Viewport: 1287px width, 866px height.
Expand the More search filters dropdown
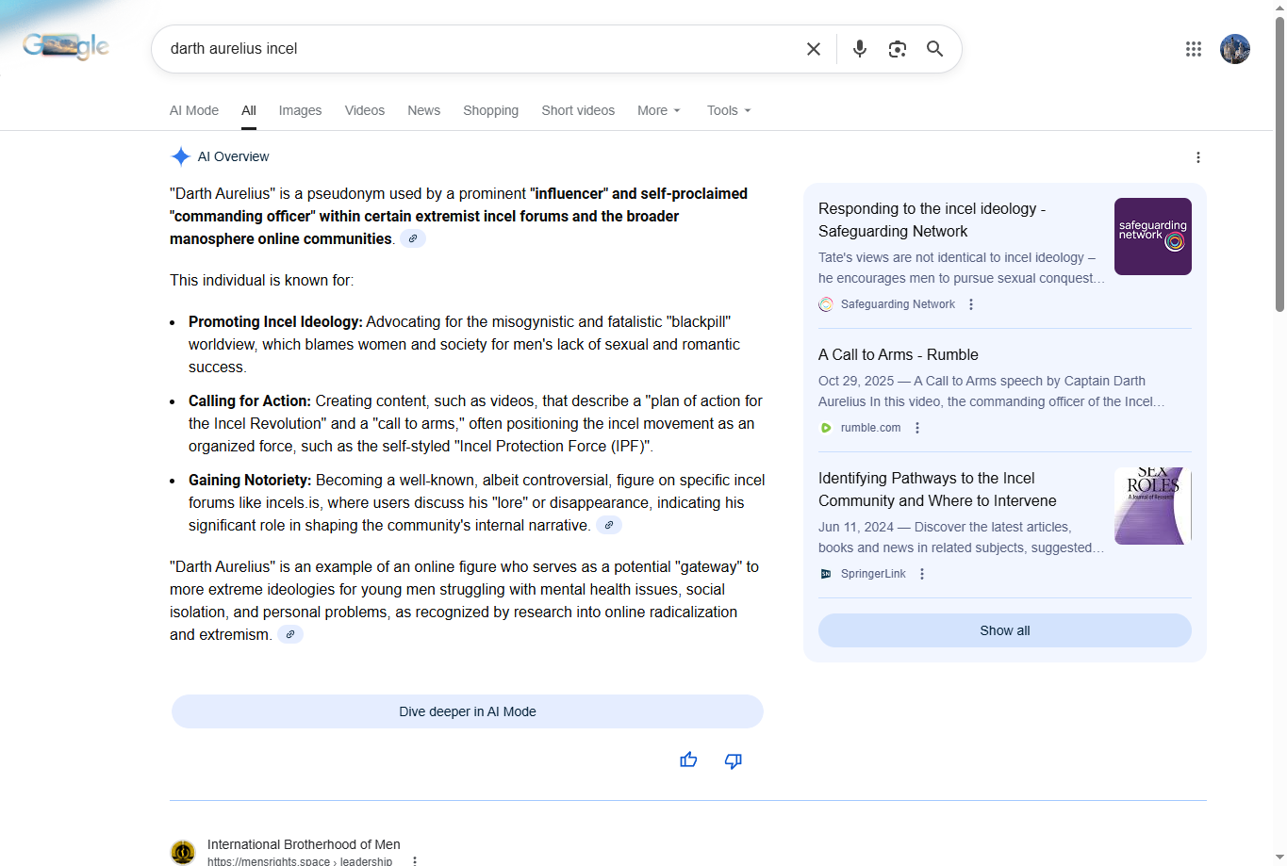658,110
